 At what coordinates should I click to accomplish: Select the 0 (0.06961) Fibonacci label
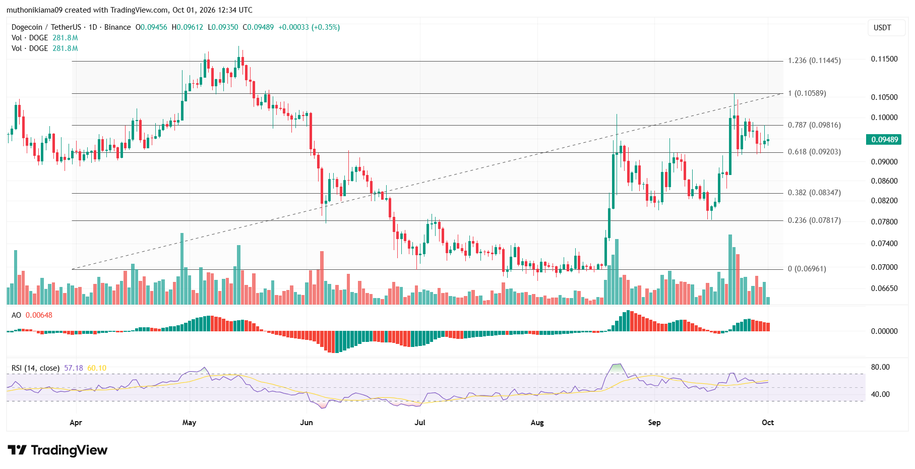pyautogui.click(x=807, y=269)
